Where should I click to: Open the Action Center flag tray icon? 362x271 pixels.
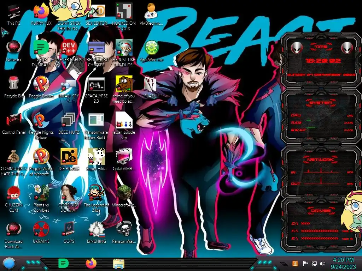306,263
